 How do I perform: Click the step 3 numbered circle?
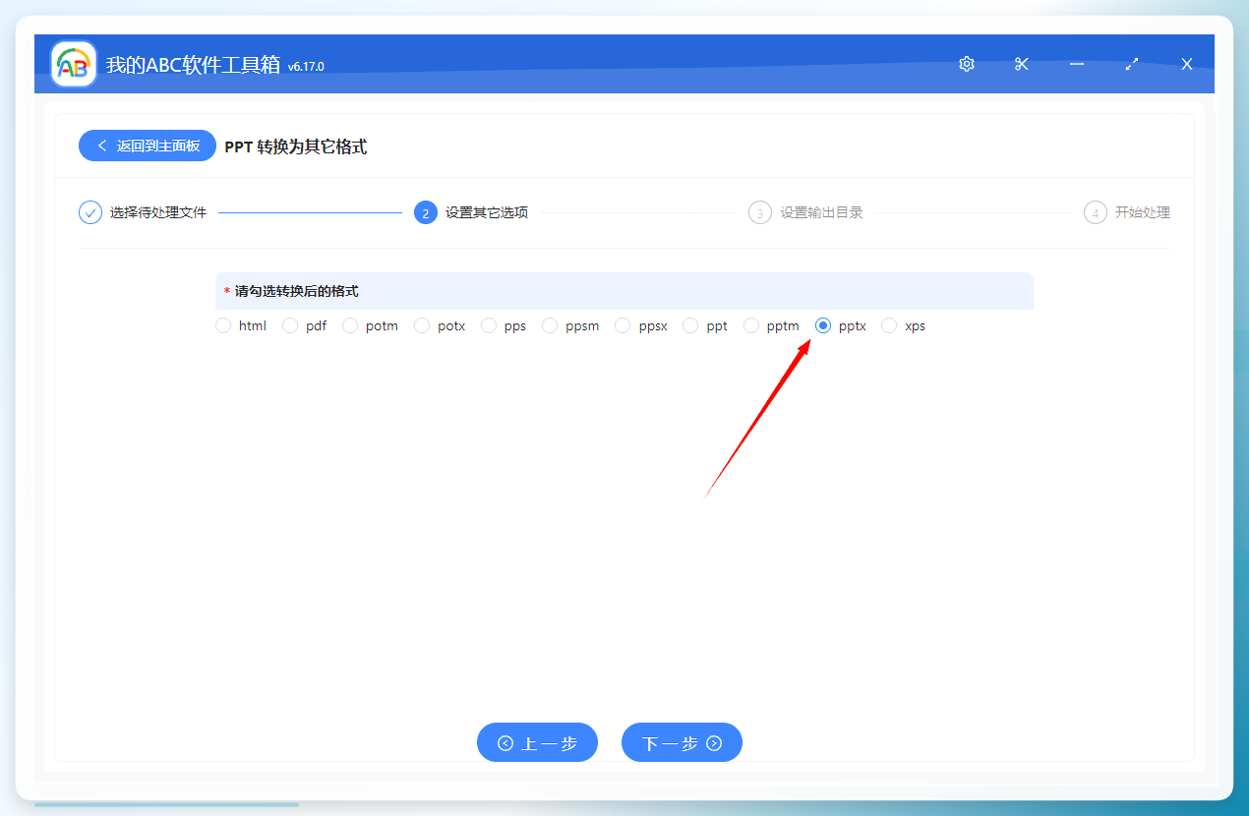[760, 212]
